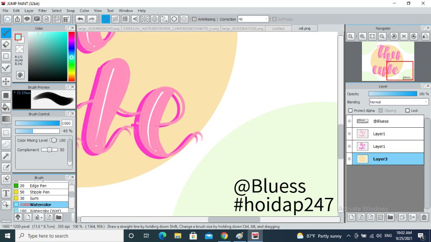Open the File menu

(5, 11)
